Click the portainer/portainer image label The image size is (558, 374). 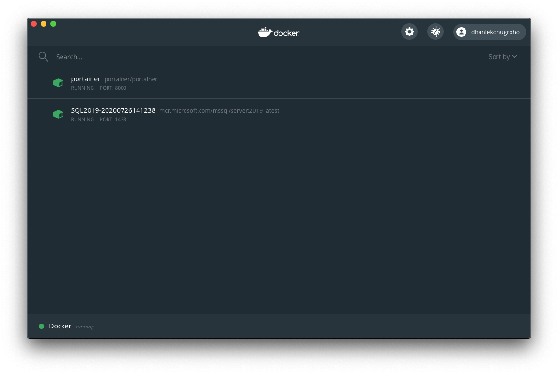coord(131,79)
